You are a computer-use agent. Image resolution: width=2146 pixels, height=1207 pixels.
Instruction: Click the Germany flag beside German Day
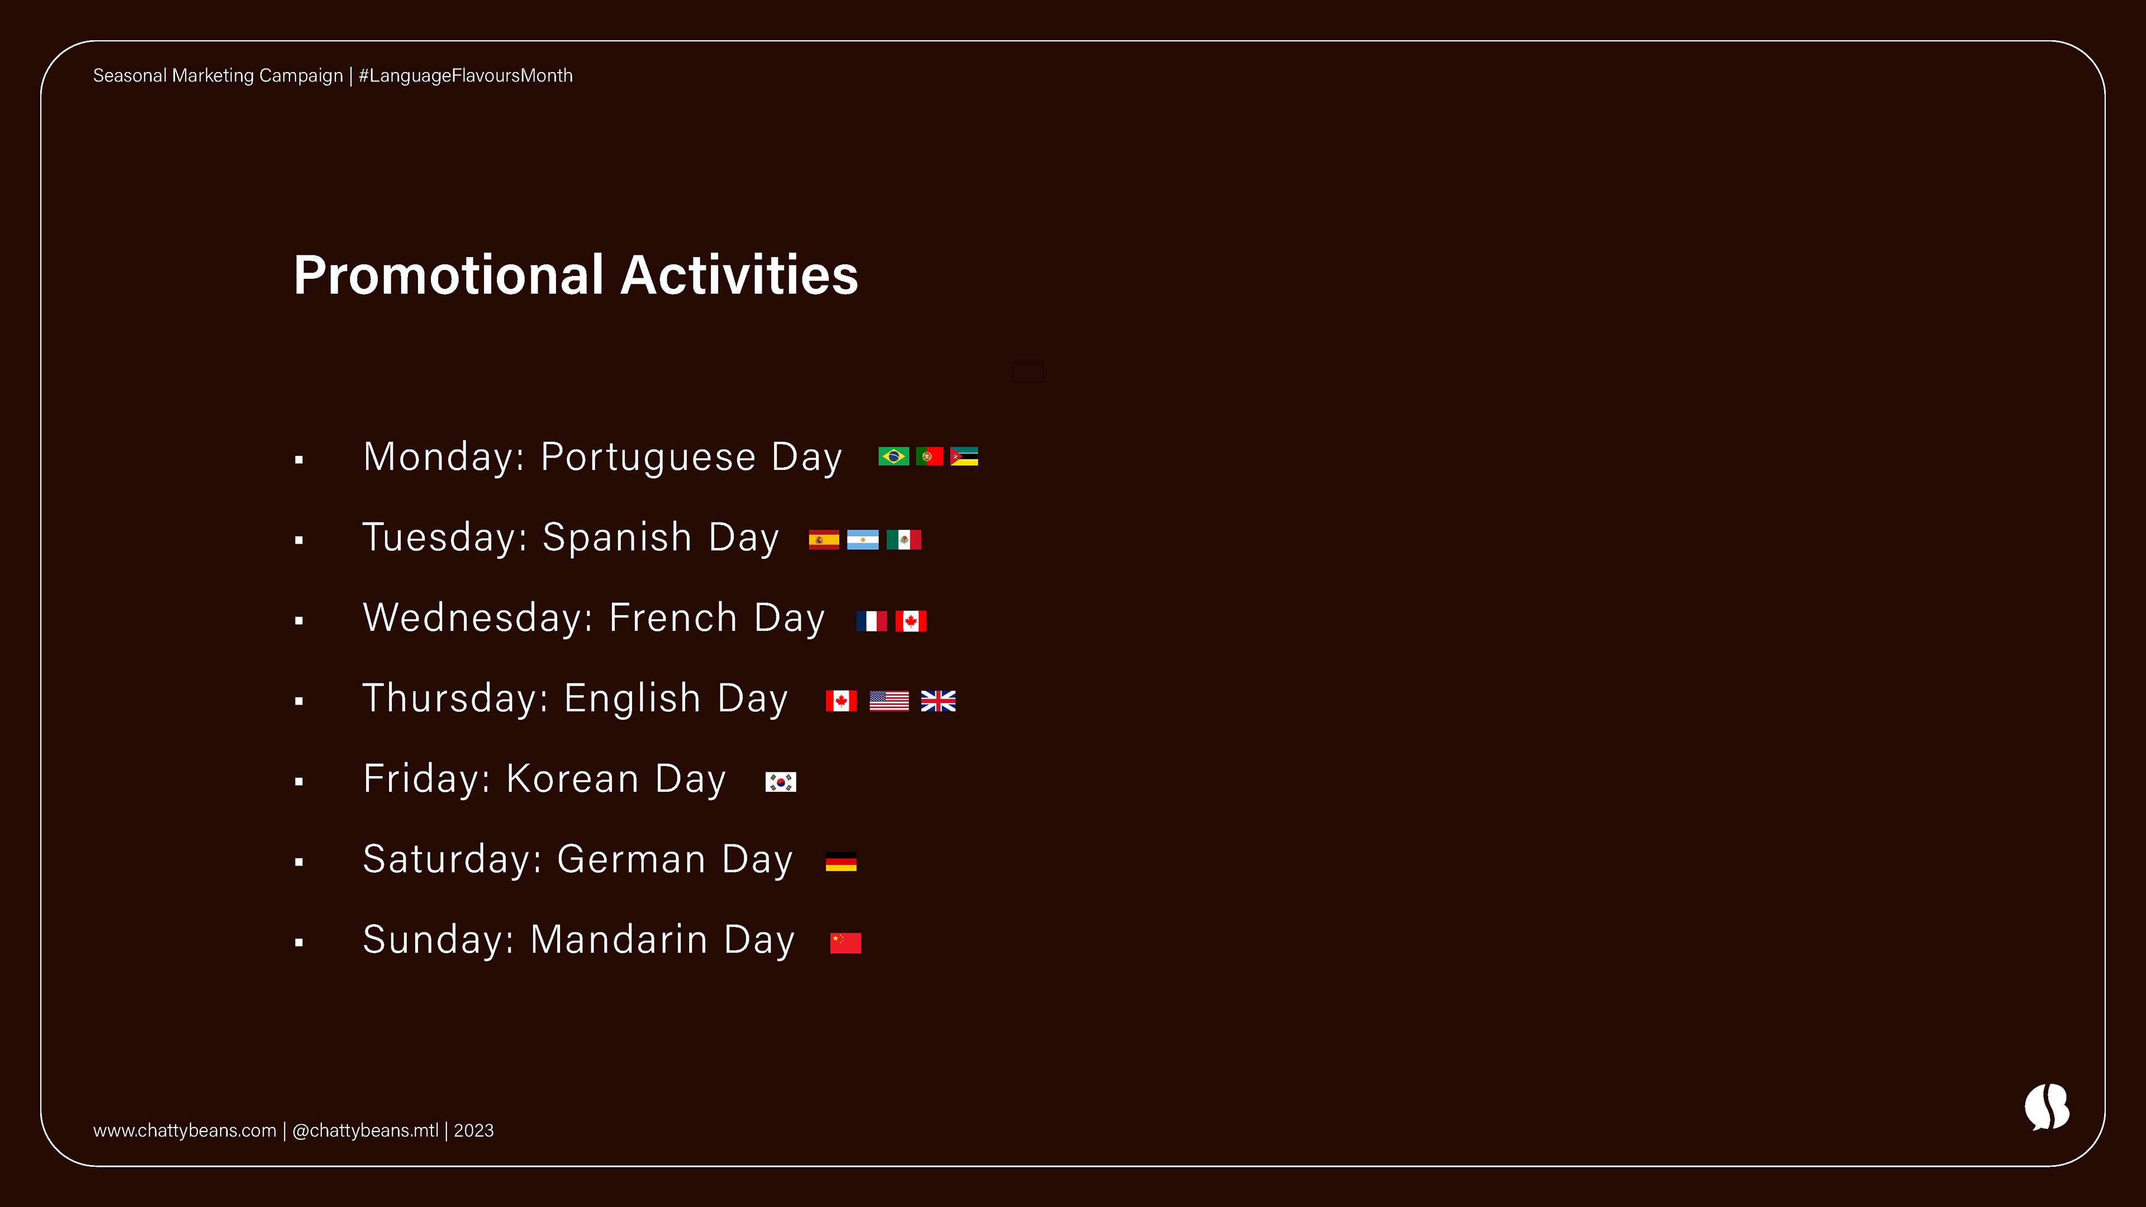click(841, 862)
